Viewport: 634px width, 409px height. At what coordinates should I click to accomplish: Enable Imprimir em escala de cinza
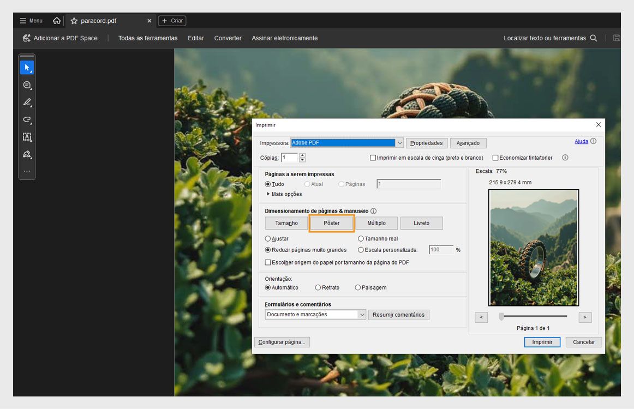click(x=373, y=158)
